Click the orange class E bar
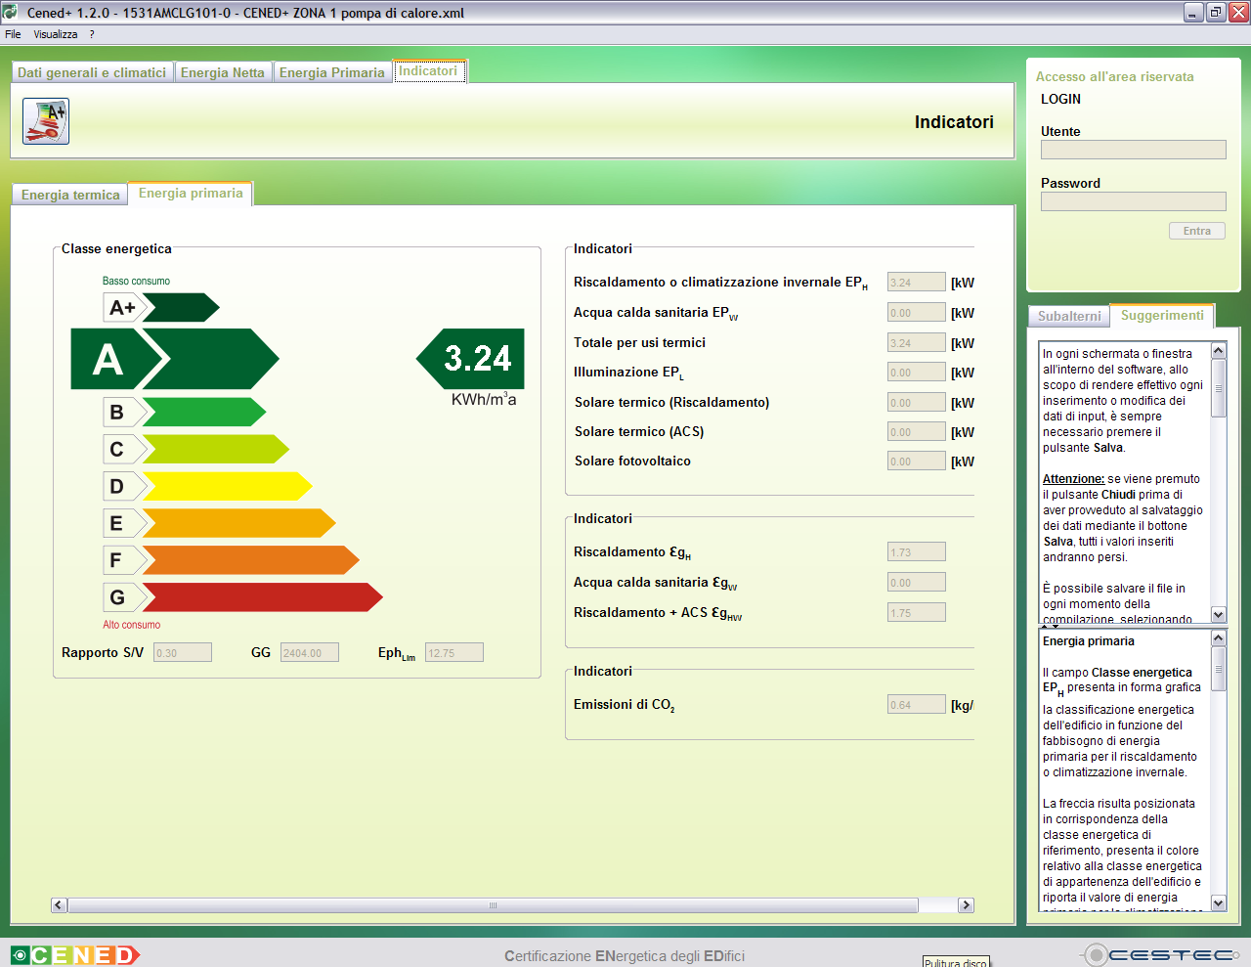Viewport: 1251px width, 967px height. click(238, 523)
